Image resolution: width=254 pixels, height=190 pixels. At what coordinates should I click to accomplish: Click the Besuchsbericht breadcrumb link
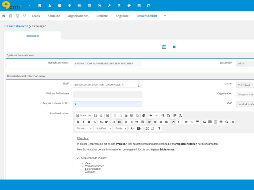(x=16, y=26)
